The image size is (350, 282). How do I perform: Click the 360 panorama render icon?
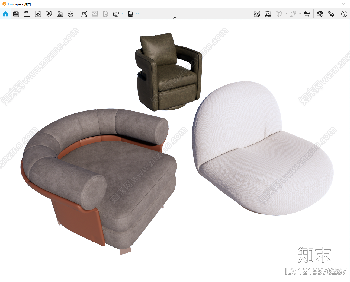(116, 14)
